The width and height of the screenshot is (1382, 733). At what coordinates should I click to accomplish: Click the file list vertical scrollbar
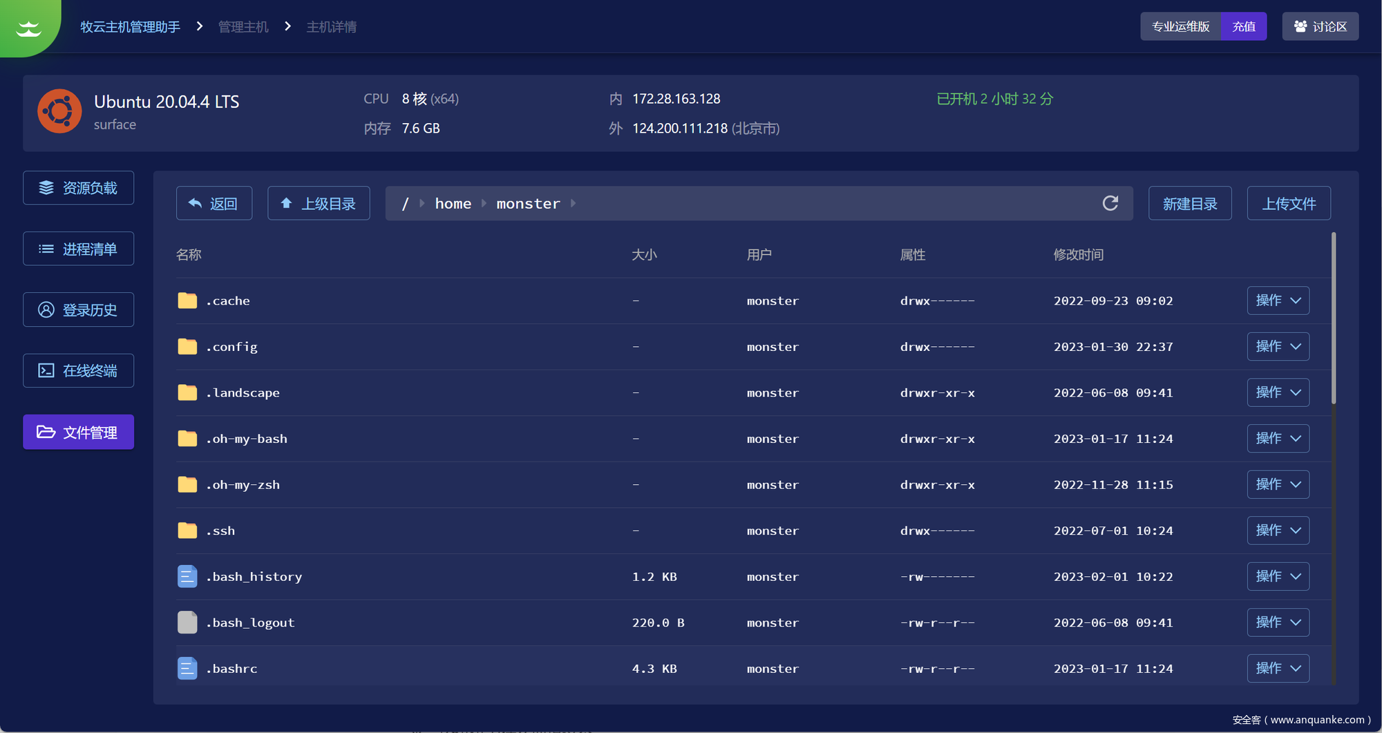1333,318
